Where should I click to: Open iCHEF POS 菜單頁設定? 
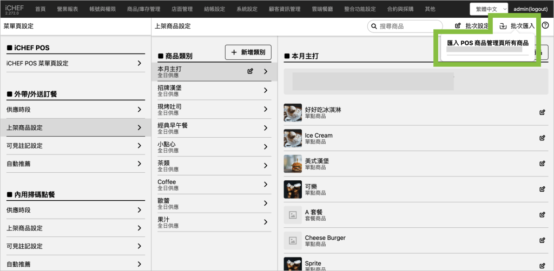[x=75, y=64]
